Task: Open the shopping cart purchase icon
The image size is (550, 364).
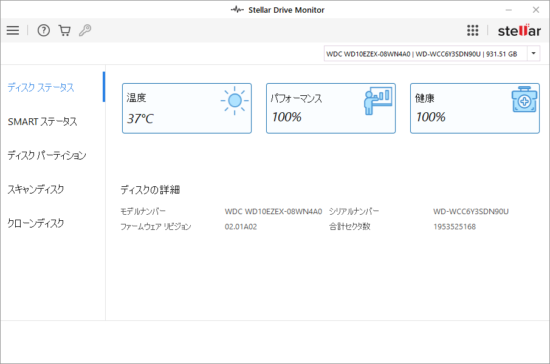Action: (x=64, y=30)
